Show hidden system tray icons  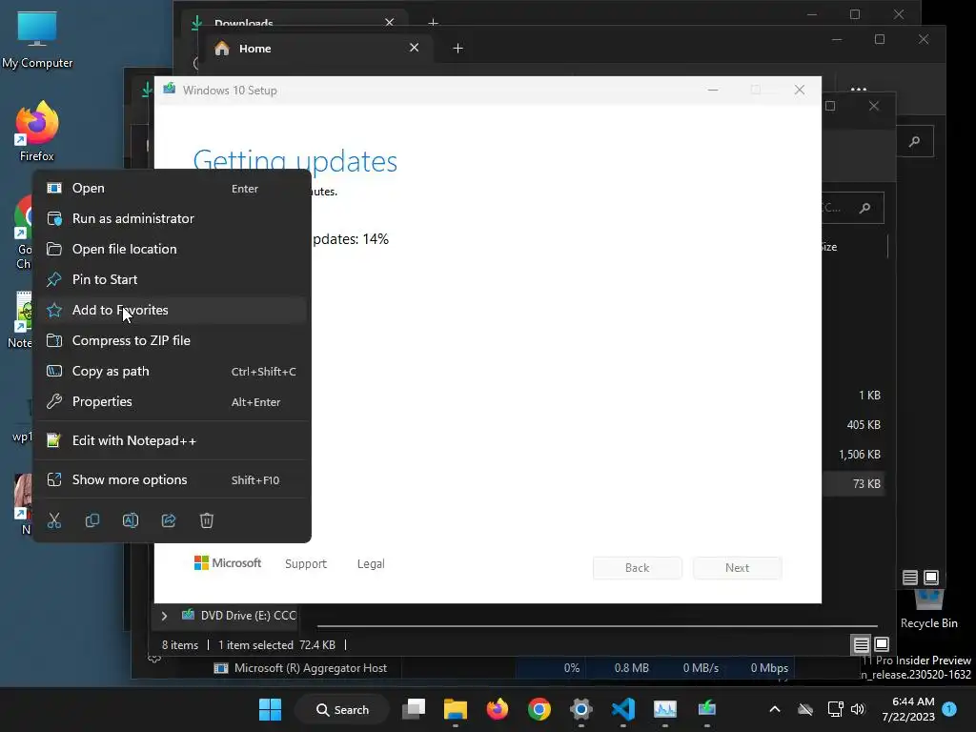point(774,709)
